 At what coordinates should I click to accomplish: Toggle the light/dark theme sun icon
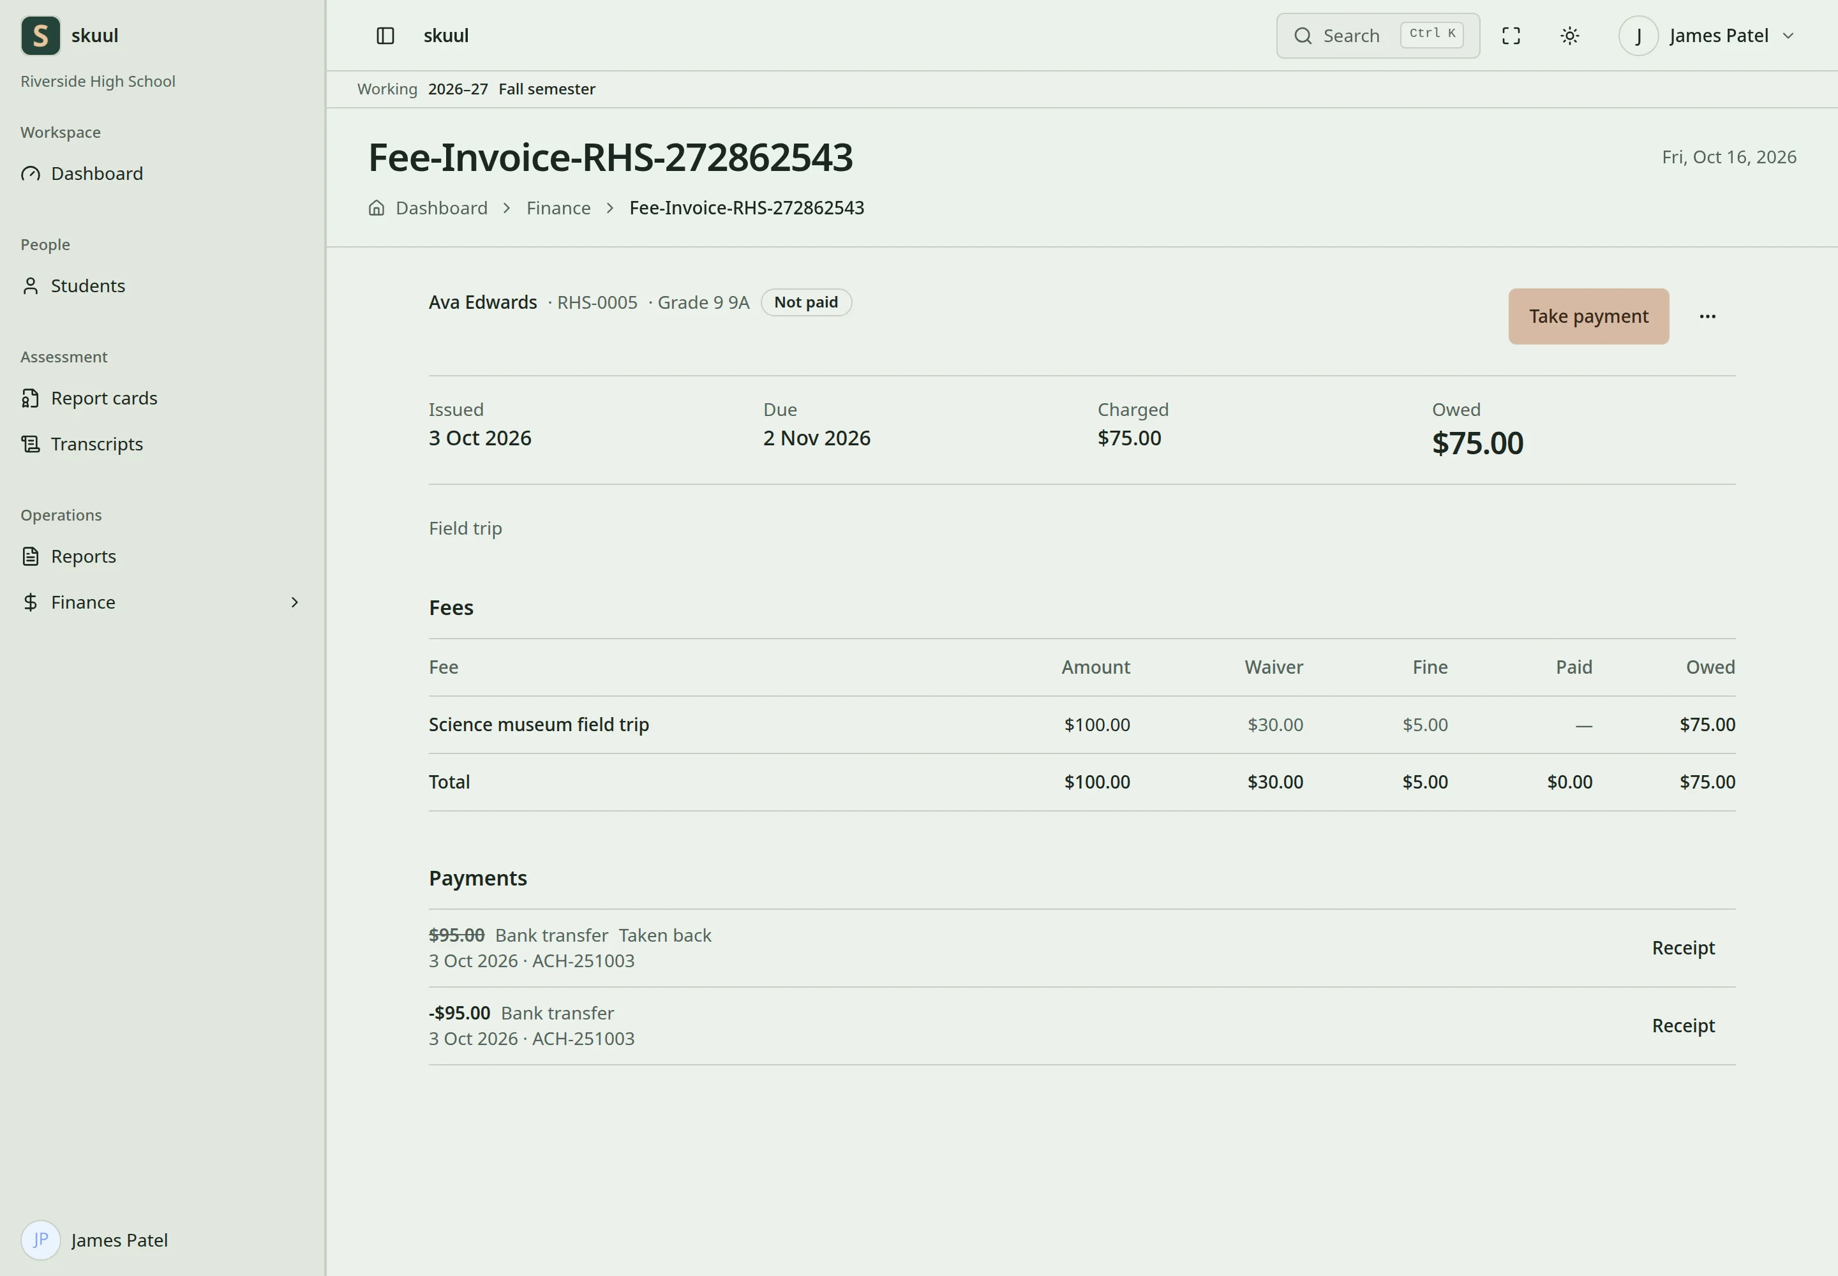(1569, 35)
